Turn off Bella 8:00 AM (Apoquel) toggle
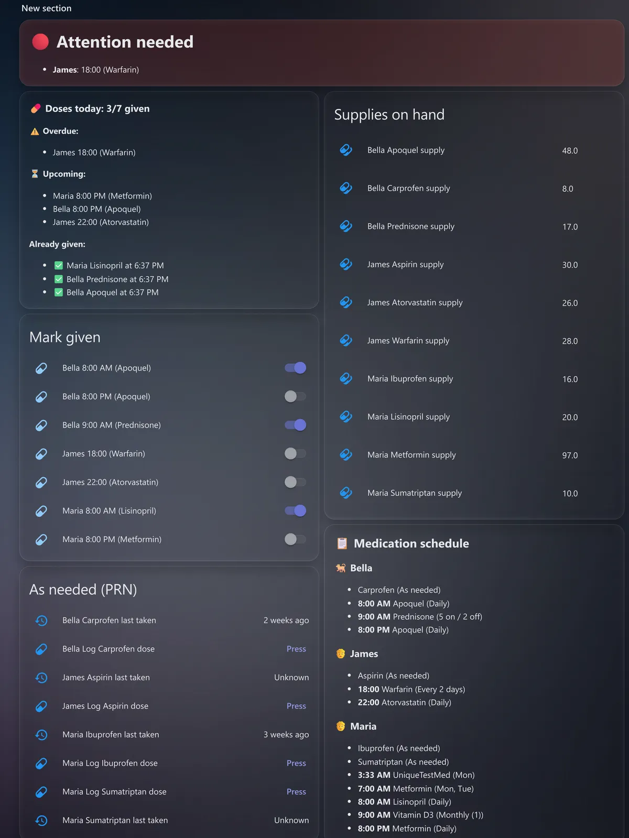The image size is (629, 838). click(295, 368)
